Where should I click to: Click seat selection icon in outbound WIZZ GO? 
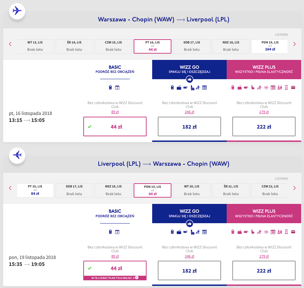point(192,88)
